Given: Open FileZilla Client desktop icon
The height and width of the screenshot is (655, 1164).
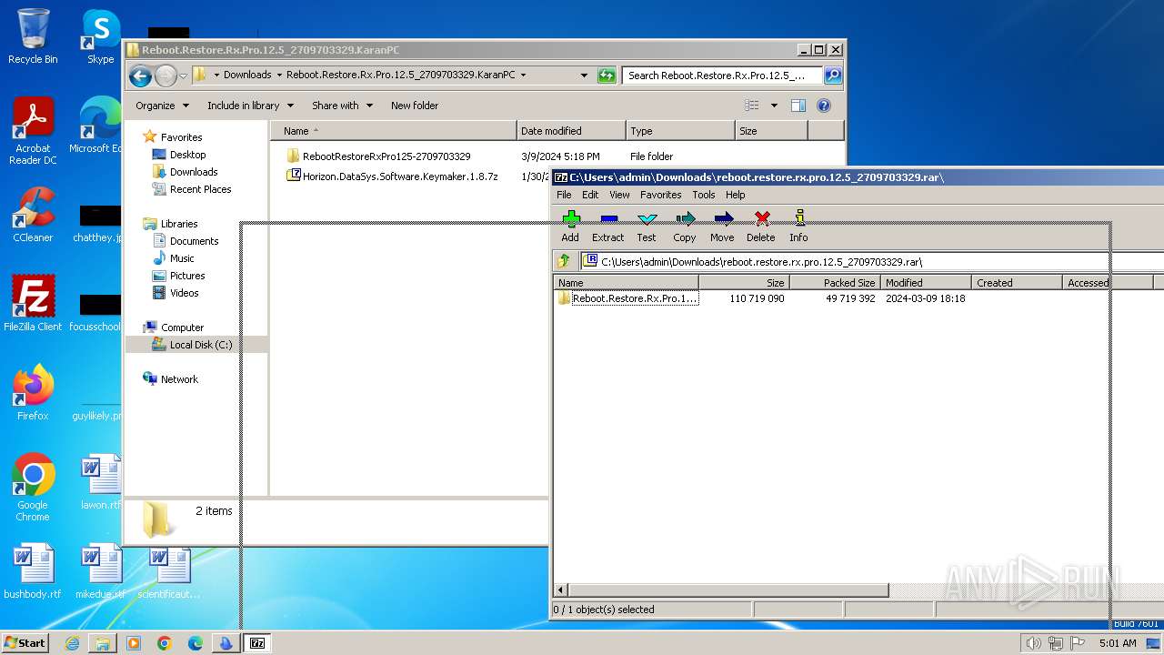Looking at the screenshot, I should [33, 304].
